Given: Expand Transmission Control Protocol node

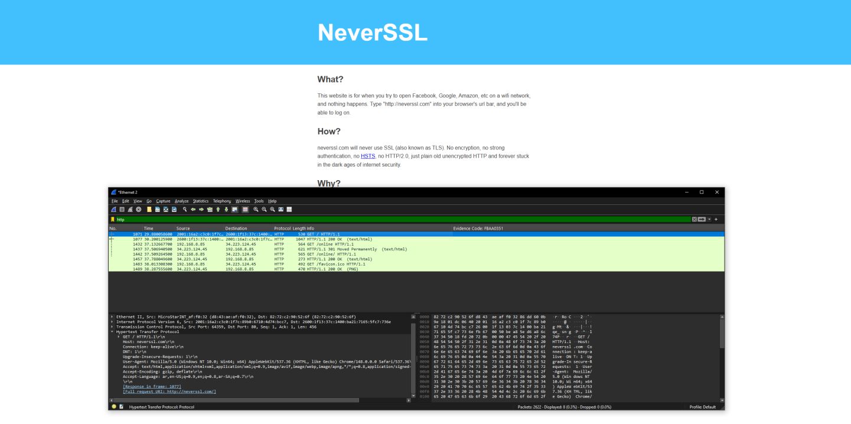Looking at the screenshot, I should click(x=112, y=327).
